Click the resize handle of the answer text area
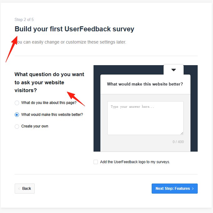Viewport: 213px width, 213px height. click(x=182, y=133)
